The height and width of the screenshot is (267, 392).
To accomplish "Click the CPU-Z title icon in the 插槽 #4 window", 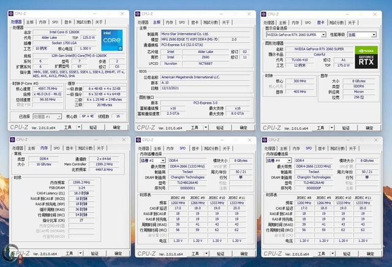I will point(265,140).
